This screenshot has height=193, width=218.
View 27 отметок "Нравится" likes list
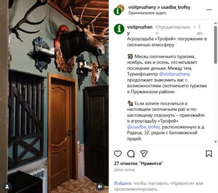coord(138,163)
